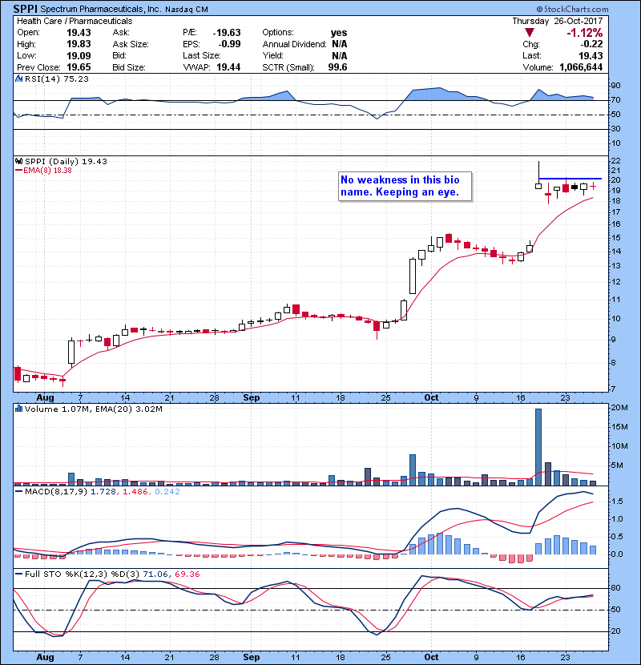Image resolution: width=641 pixels, height=665 pixels.
Task: Select the High price value 19.83
Action: coord(79,44)
